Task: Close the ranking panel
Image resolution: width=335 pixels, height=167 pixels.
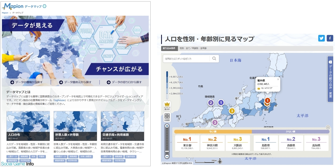Action: (x=328, y=127)
